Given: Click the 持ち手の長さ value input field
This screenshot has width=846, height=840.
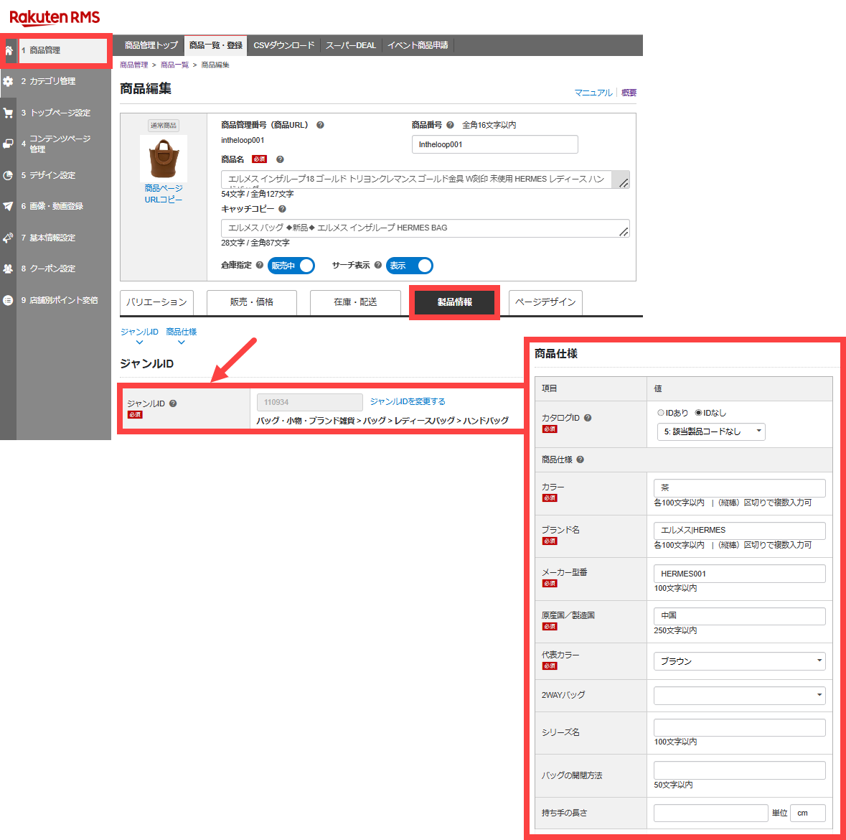Looking at the screenshot, I should (710, 813).
